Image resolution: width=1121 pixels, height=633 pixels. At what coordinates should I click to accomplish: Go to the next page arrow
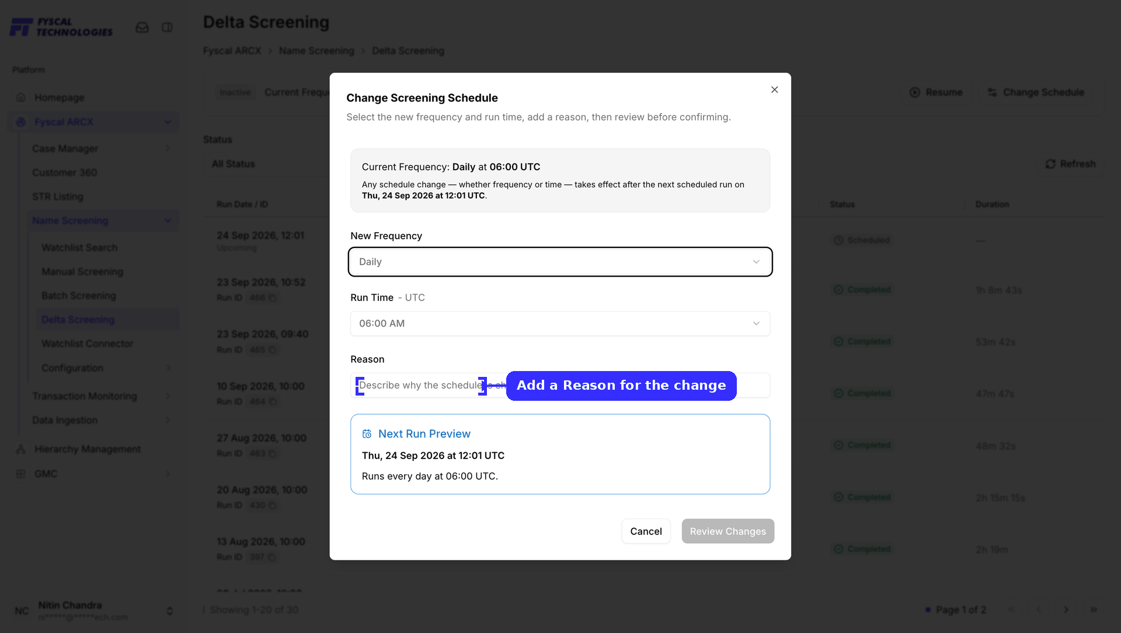(x=1066, y=610)
